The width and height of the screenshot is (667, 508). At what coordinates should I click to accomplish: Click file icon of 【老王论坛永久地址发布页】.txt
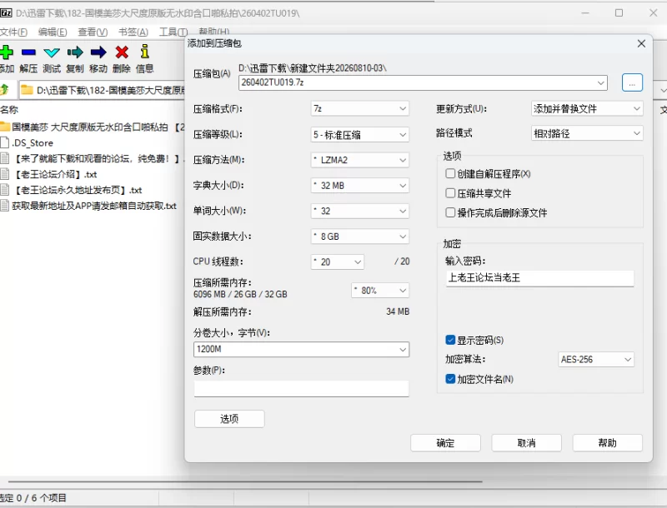(5, 189)
